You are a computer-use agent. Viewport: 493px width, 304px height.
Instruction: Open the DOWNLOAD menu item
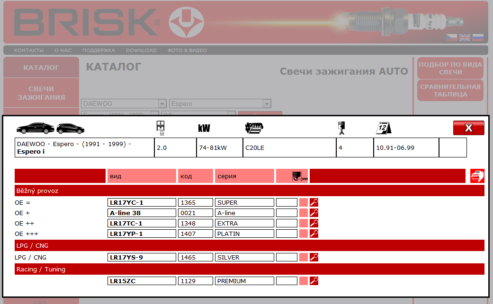pos(141,50)
